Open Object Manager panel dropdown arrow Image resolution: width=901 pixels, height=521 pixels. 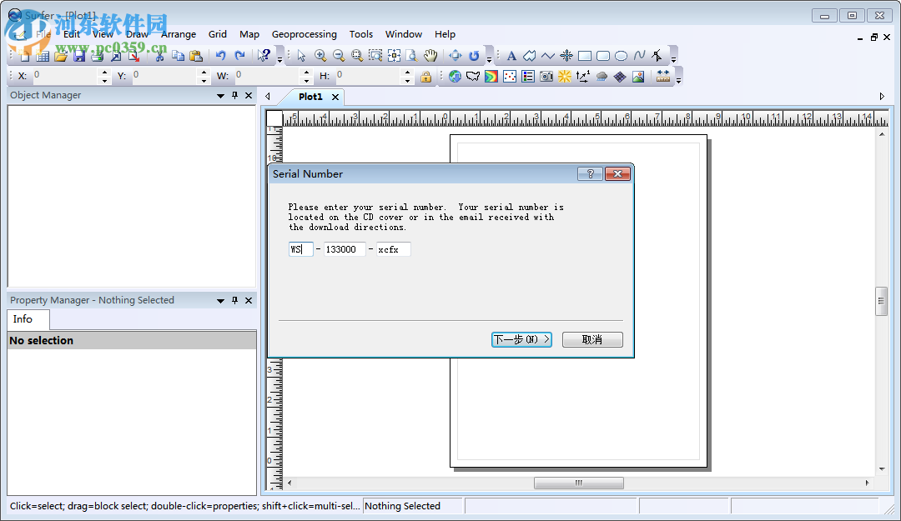(x=220, y=96)
